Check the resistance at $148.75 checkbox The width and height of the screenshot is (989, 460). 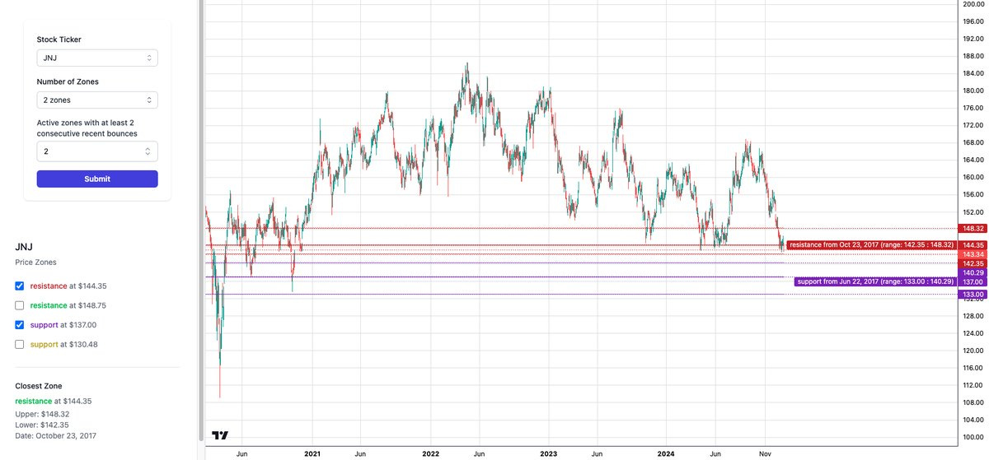[20, 305]
